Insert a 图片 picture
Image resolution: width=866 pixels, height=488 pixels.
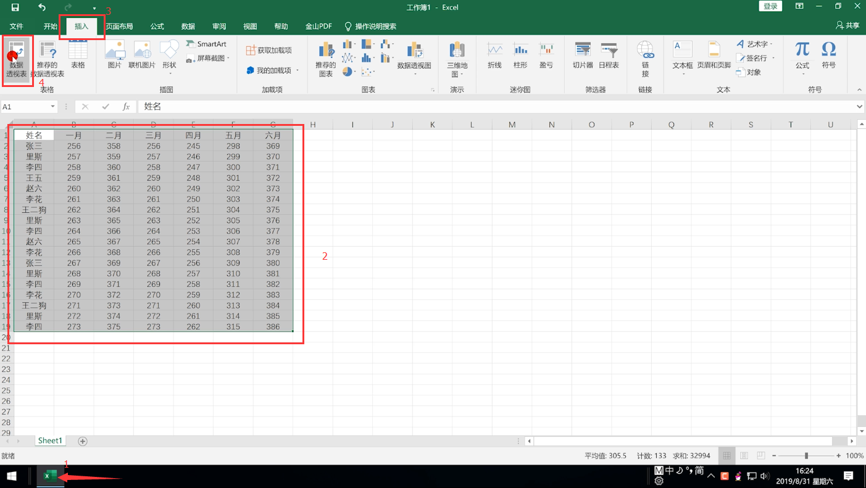click(115, 56)
